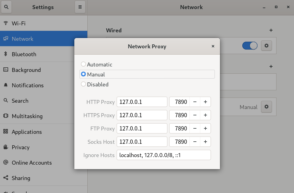
Task: Select the Manual proxy option
Action: click(x=83, y=74)
